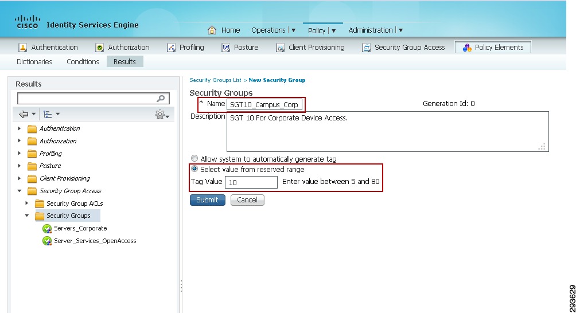Expand the Client Provisioning tree node
The image size is (576, 313).
[20, 178]
